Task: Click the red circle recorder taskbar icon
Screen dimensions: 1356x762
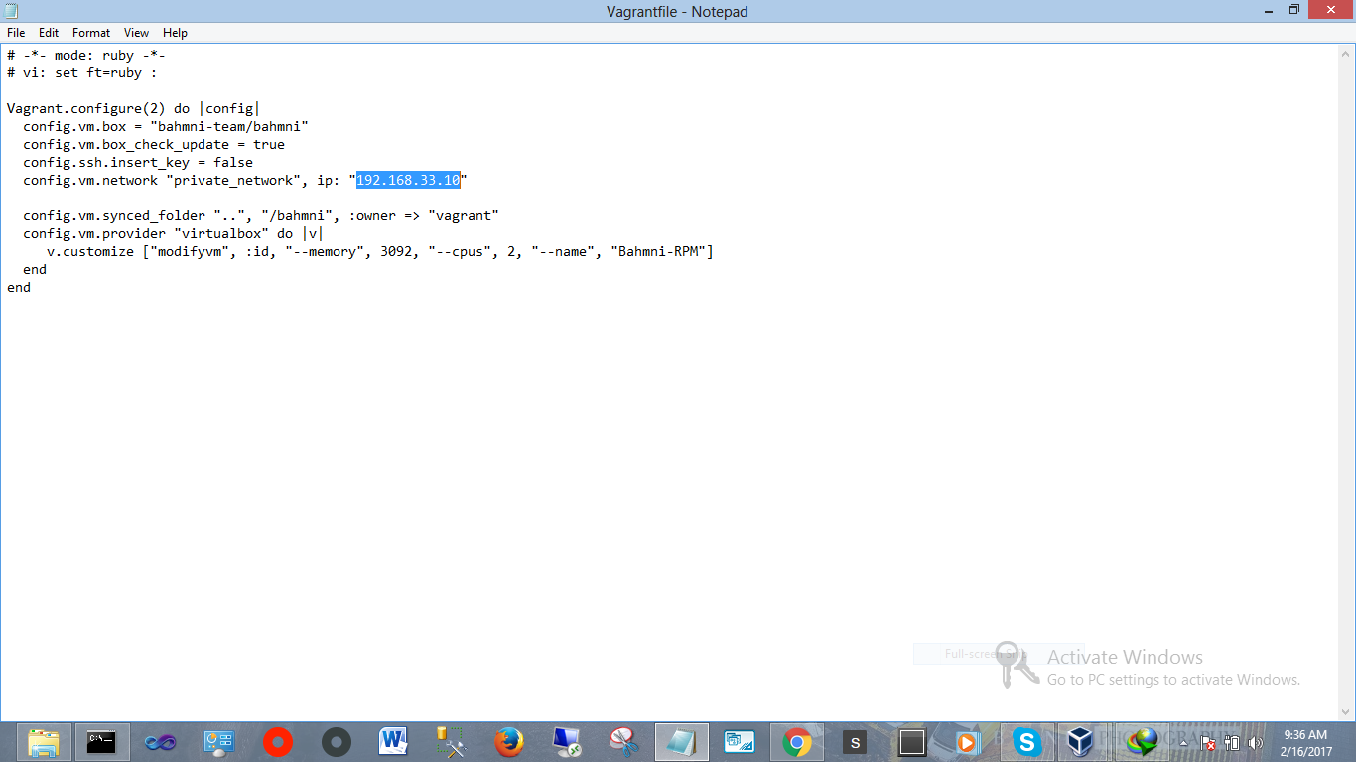Action: click(x=277, y=742)
